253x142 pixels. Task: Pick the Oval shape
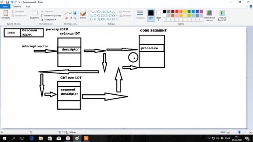point(98,12)
